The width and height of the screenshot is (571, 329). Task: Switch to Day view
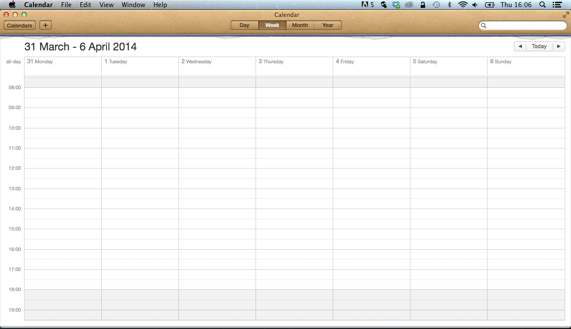(x=244, y=25)
